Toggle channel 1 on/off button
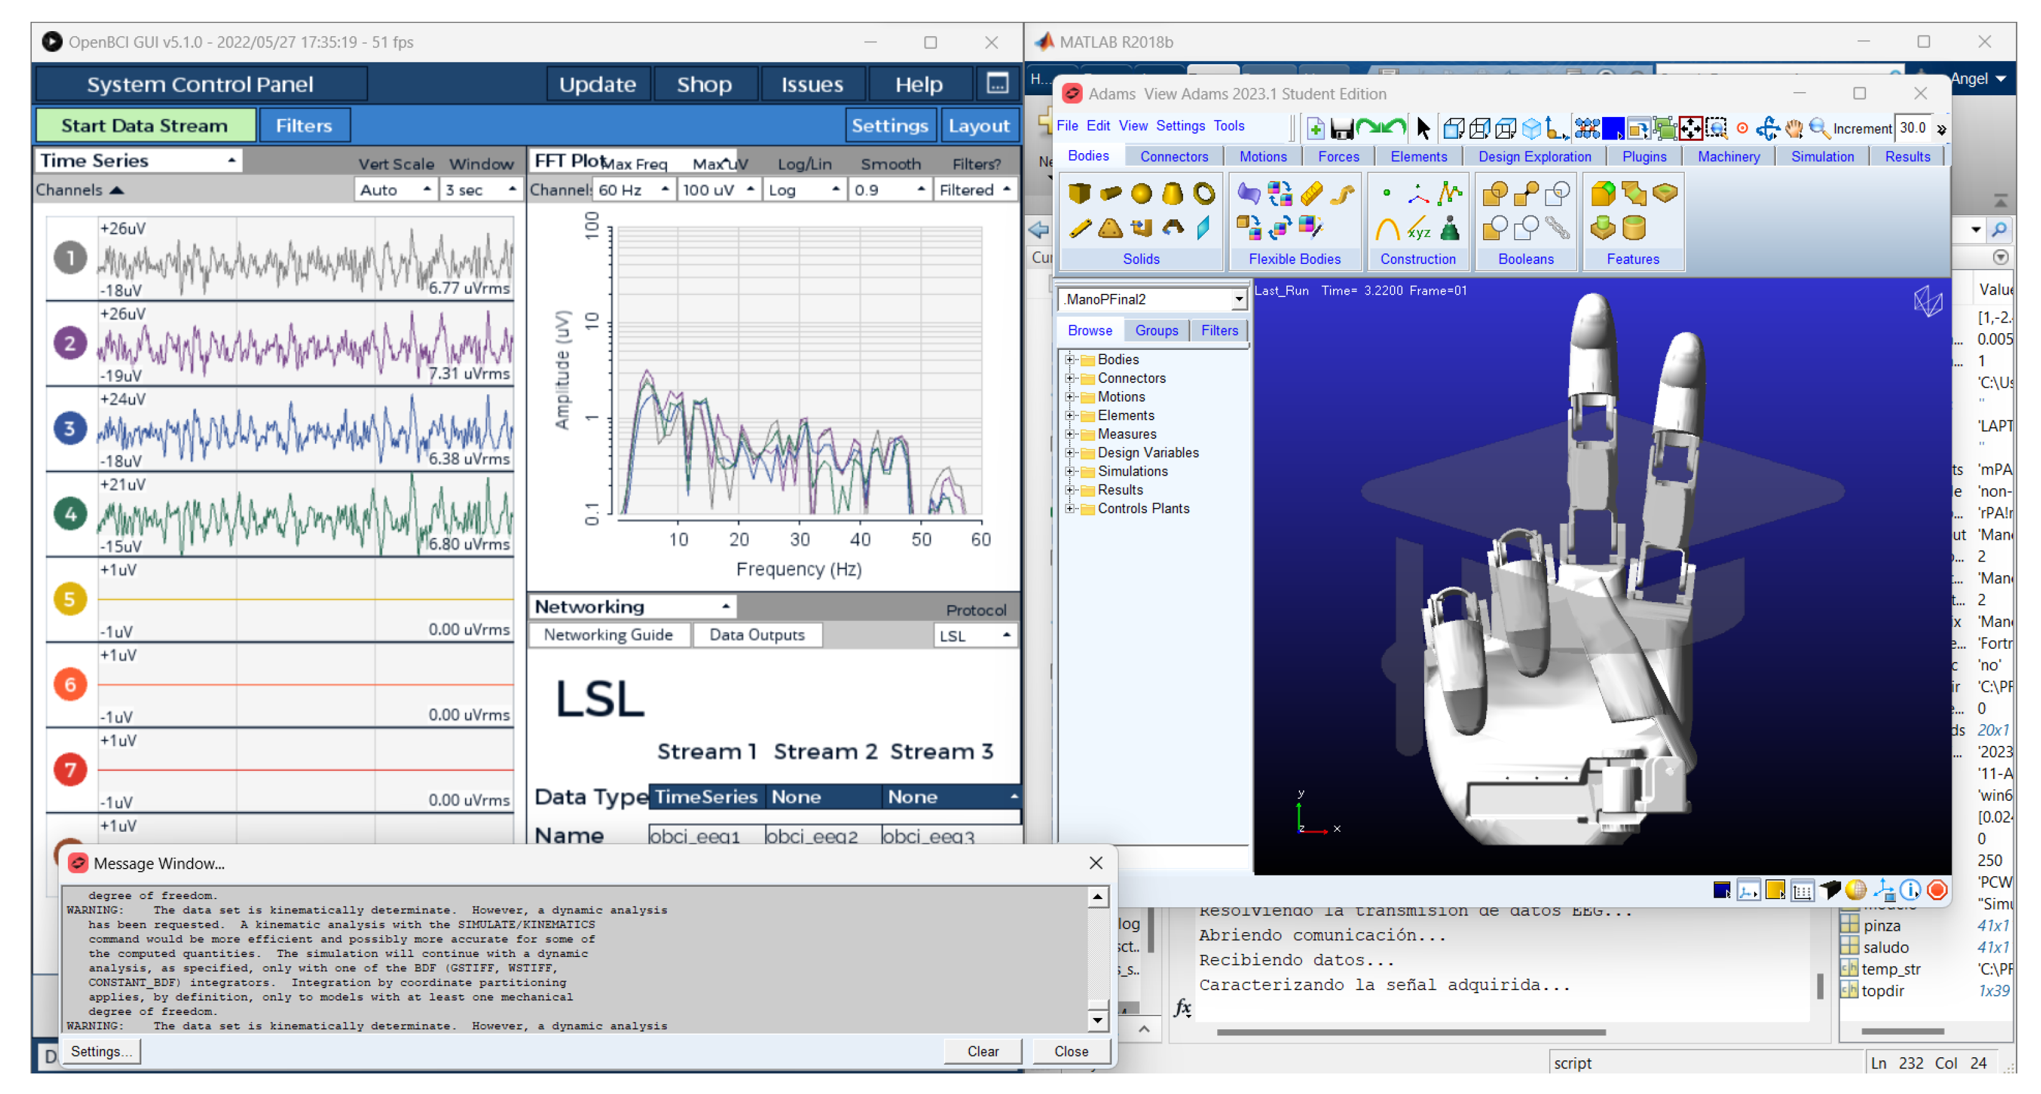Viewport: 2041px width, 1094px height. click(70, 258)
